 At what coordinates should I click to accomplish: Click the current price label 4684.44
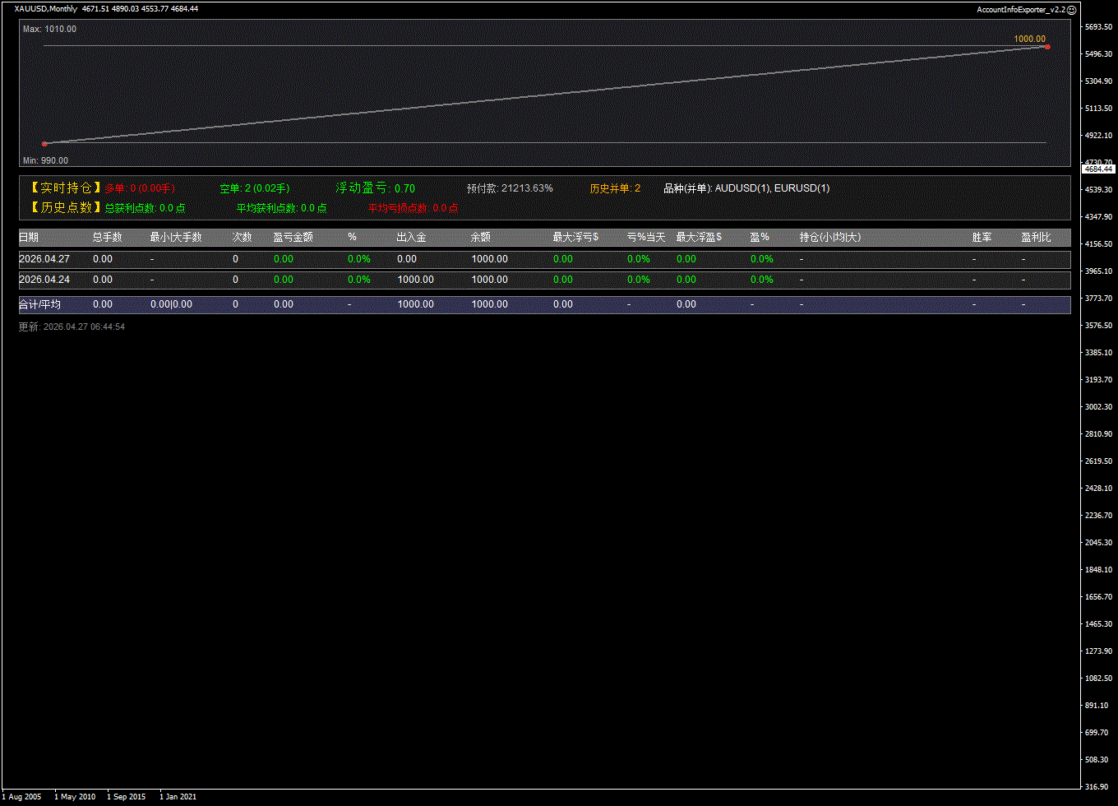[1097, 169]
